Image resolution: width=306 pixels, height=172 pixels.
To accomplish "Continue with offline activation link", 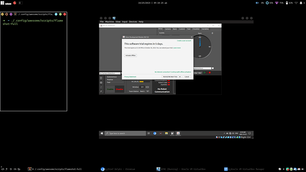I will 173,72.
